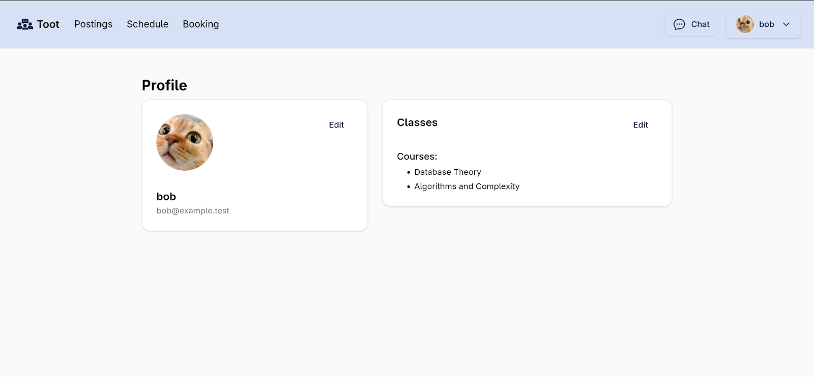Viewport: 814px width, 377px height.
Task: Click the Chat button label
Action: point(700,24)
